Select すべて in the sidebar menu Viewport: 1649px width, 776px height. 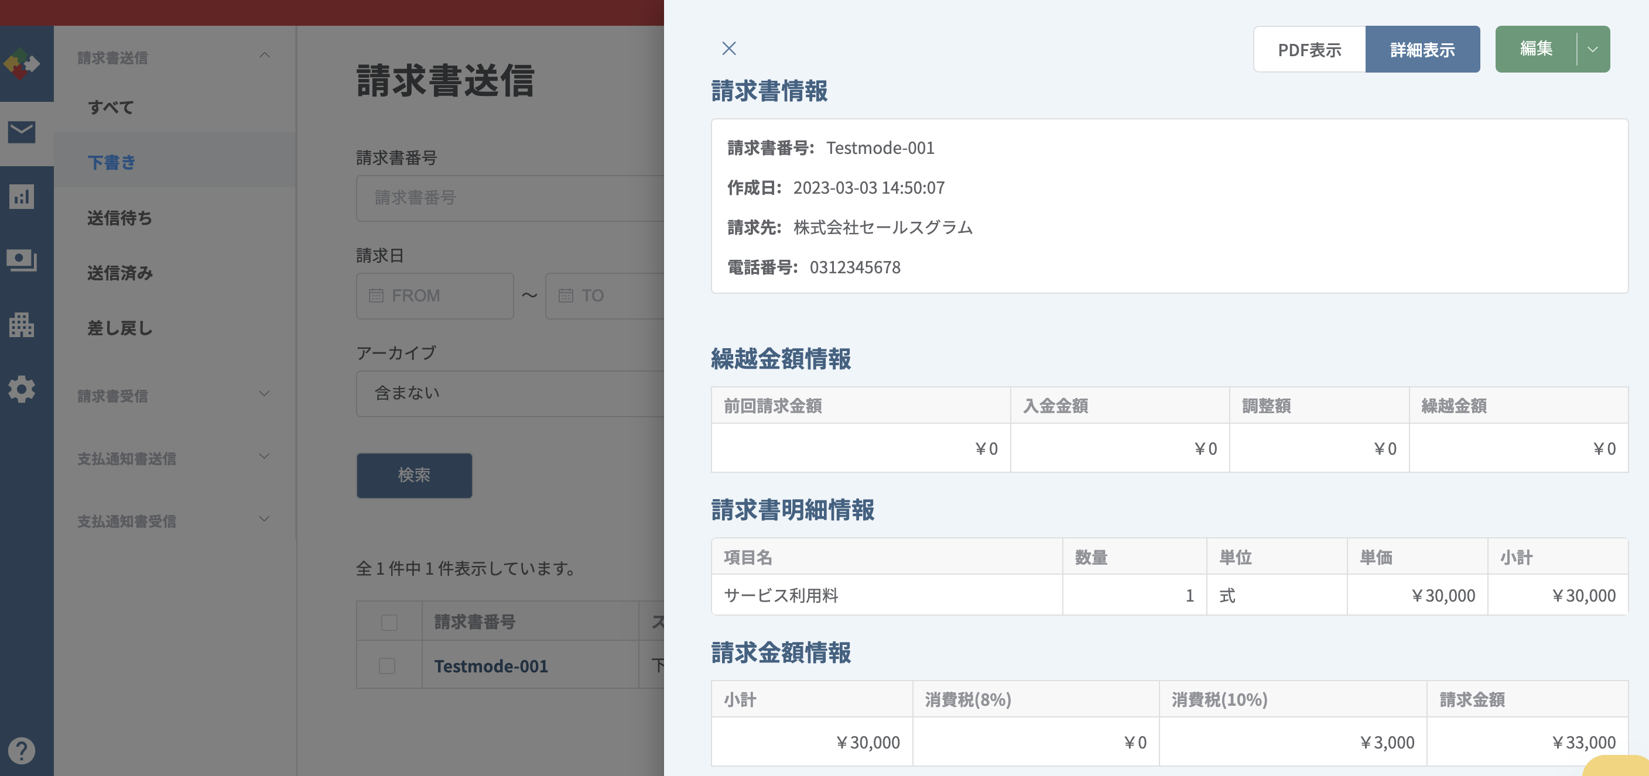[x=111, y=107]
